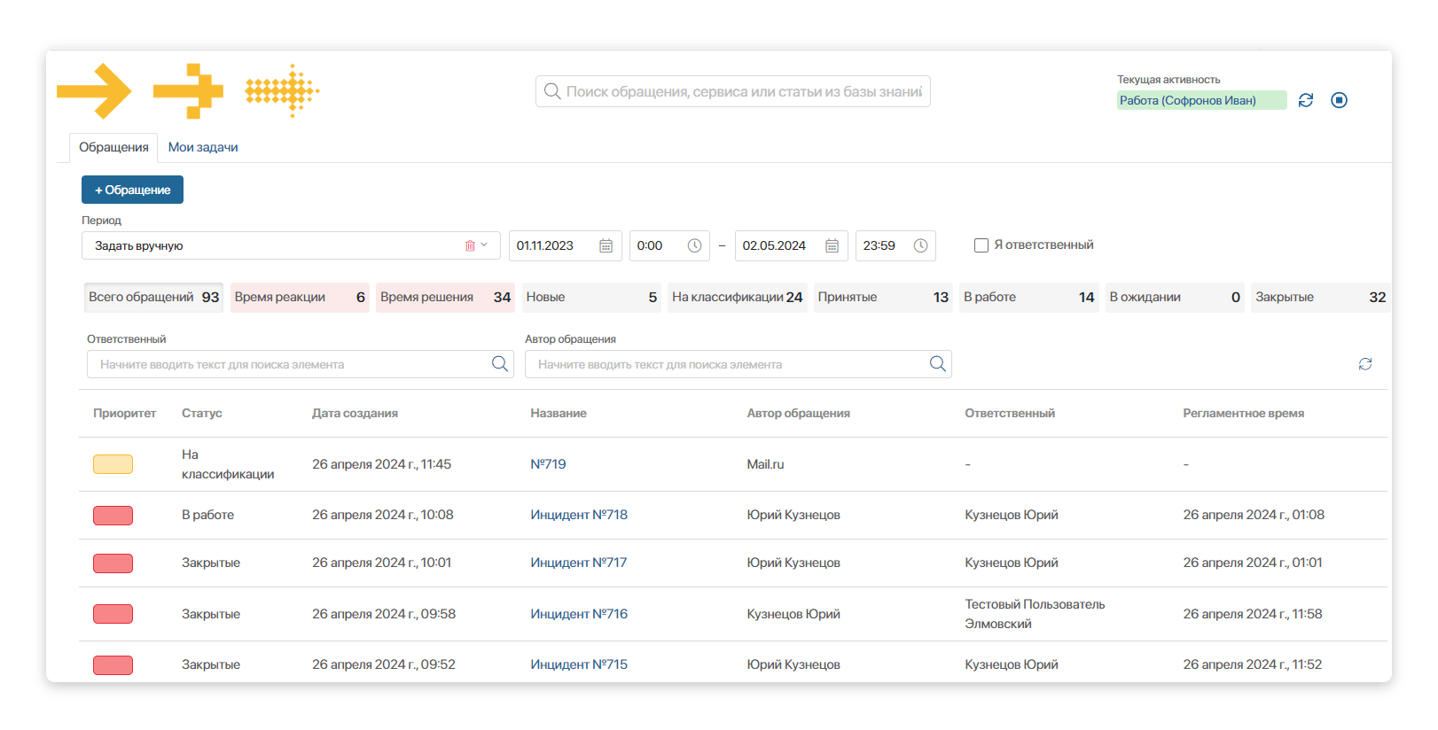The width and height of the screenshot is (1438, 730).
Task: Click the dotted yellow arrow logo
Action: tap(282, 91)
